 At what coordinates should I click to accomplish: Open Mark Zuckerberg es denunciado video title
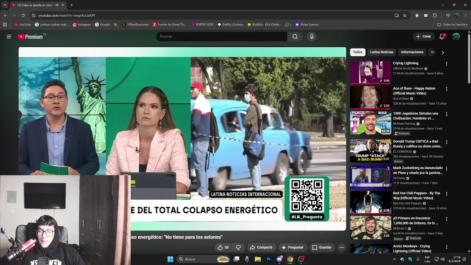pos(418,170)
